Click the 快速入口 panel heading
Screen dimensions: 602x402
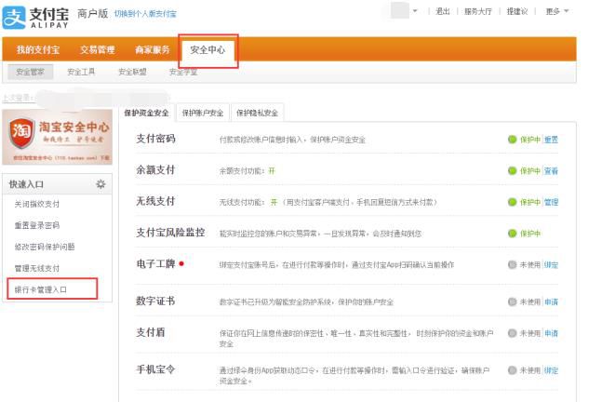26,184
